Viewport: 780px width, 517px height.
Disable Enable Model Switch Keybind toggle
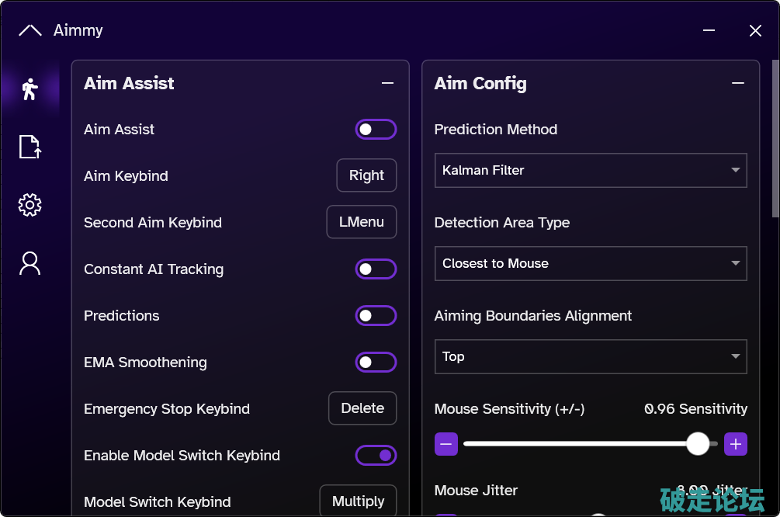tap(376, 456)
